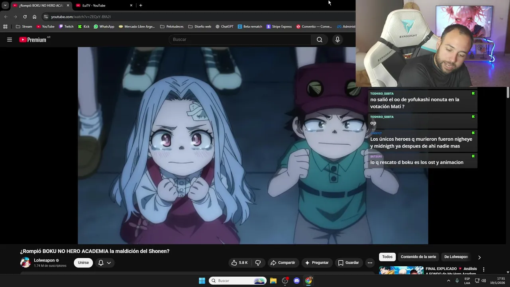Go to browser home page
The height and width of the screenshot is (287, 510).
[x=34, y=17]
